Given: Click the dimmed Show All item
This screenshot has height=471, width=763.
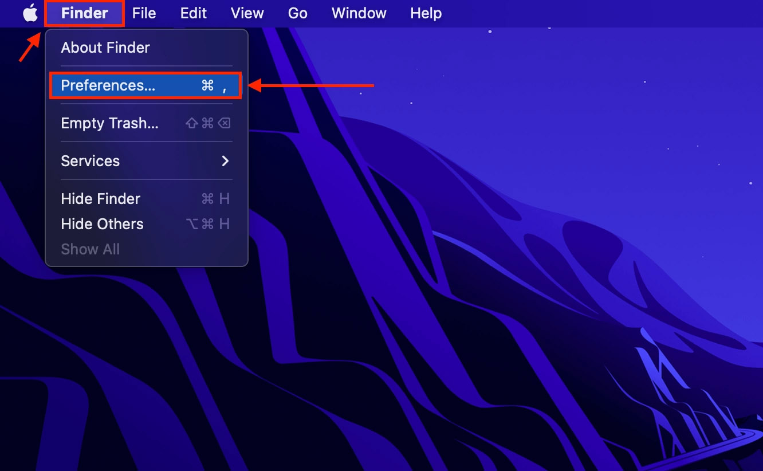Looking at the screenshot, I should click(147, 249).
